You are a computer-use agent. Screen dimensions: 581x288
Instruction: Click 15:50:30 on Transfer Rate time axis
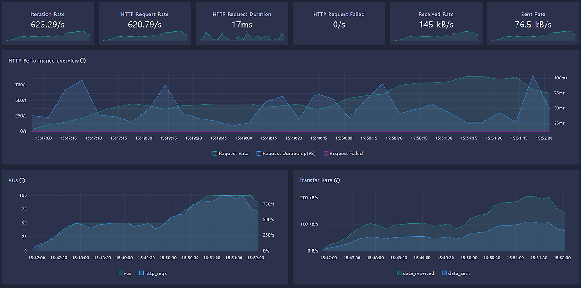[492, 258]
